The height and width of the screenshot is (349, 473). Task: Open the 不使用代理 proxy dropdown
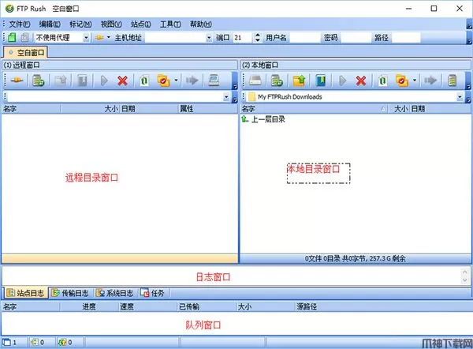tap(86, 38)
